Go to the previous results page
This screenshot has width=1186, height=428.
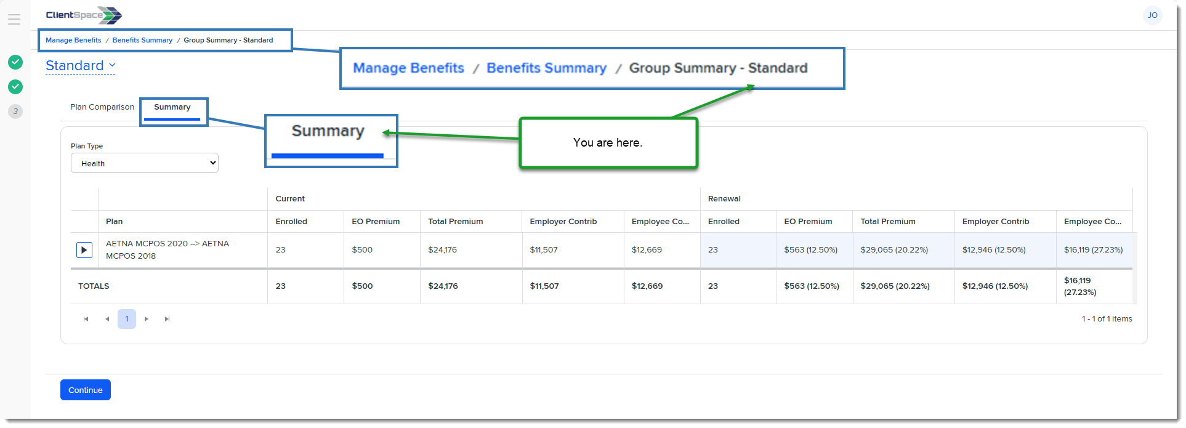[107, 319]
